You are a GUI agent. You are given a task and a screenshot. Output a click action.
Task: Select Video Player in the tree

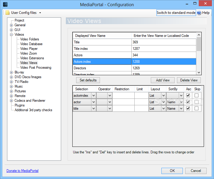point(29,49)
